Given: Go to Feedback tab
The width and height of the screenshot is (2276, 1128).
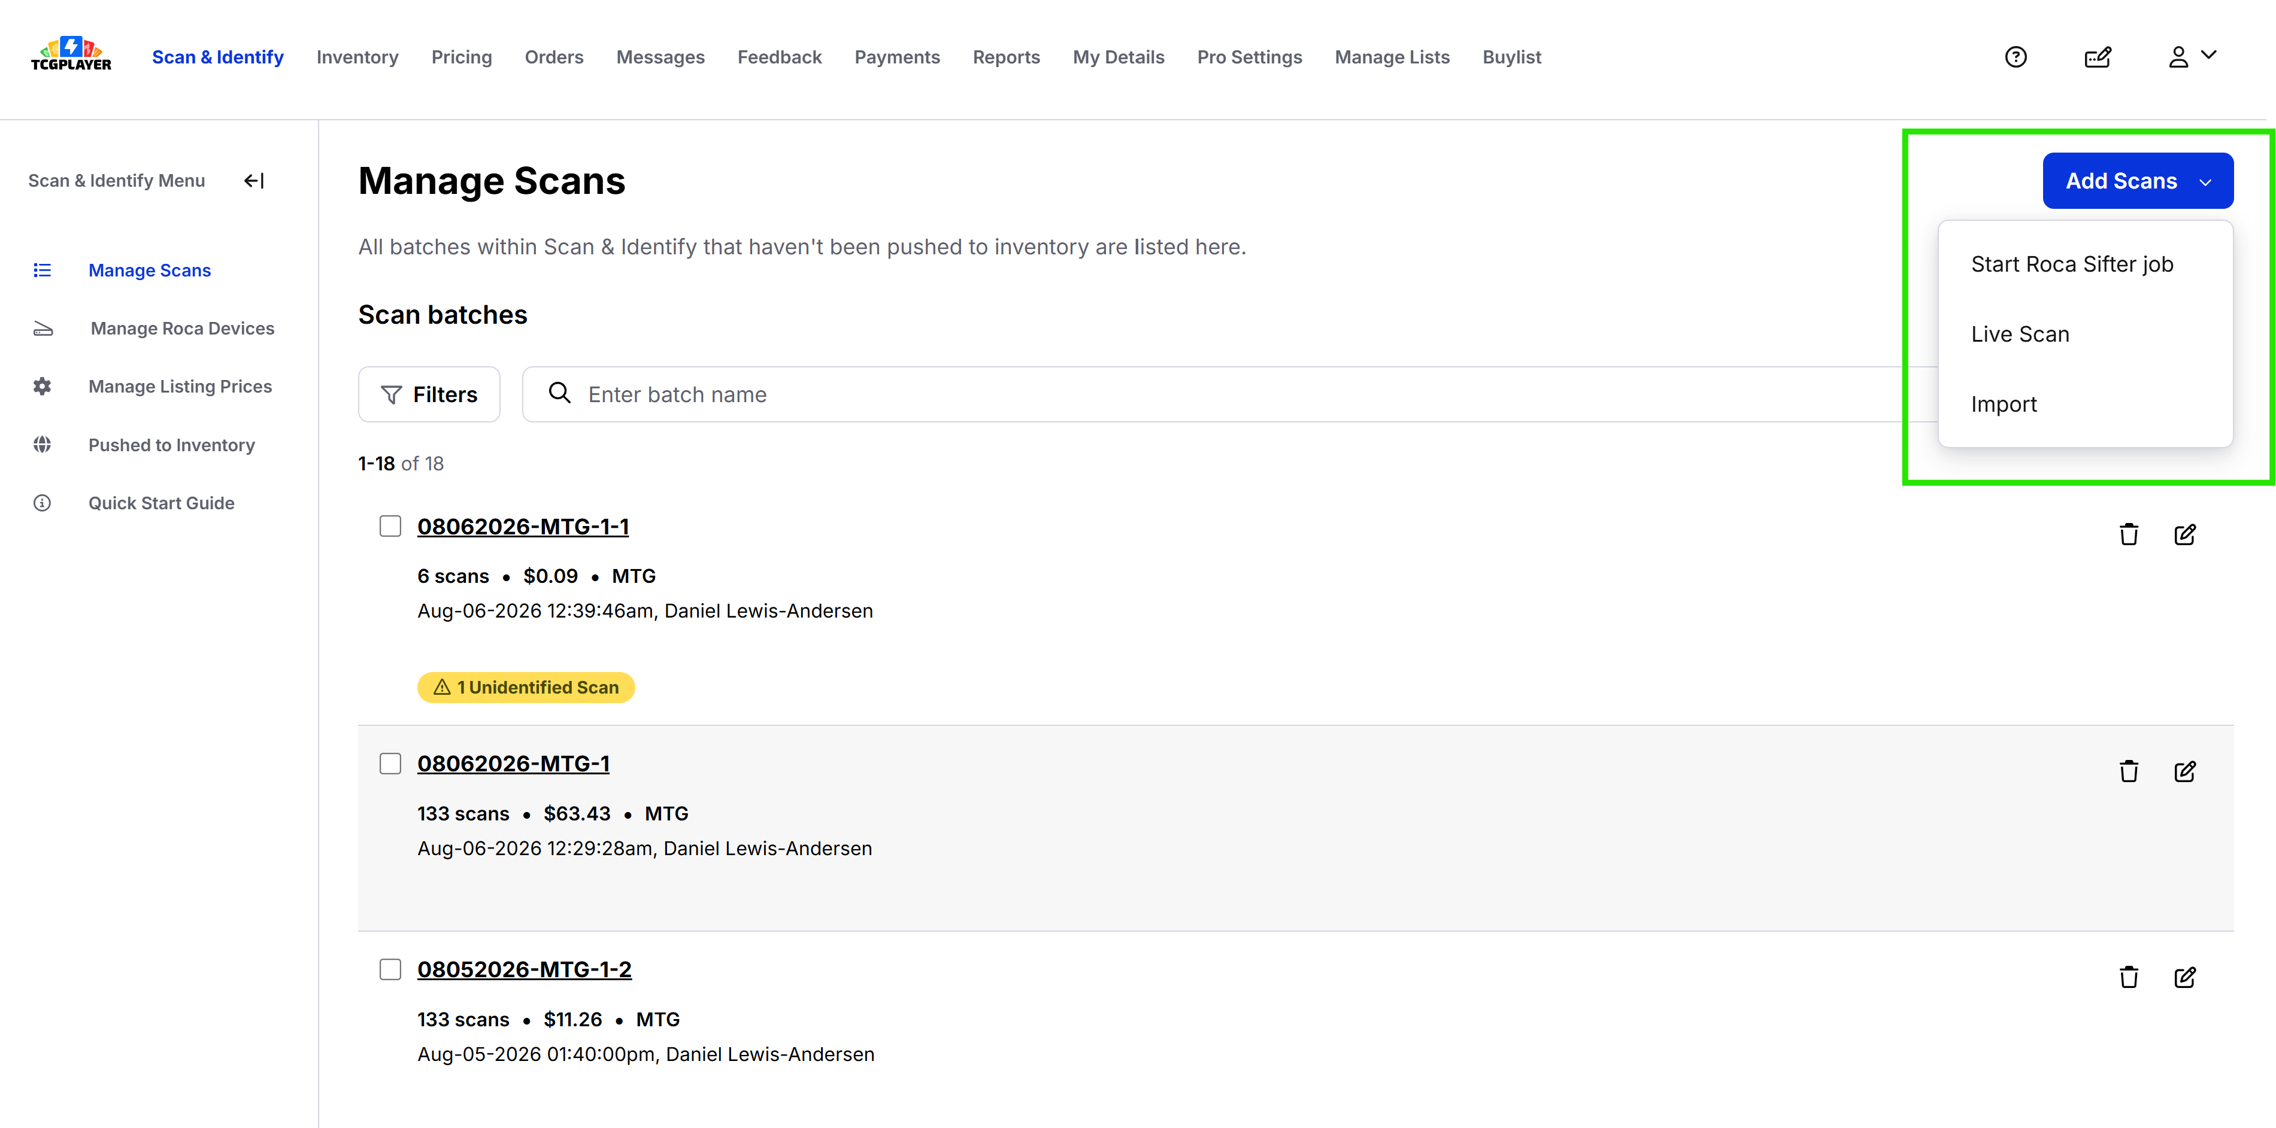Looking at the screenshot, I should (x=779, y=57).
